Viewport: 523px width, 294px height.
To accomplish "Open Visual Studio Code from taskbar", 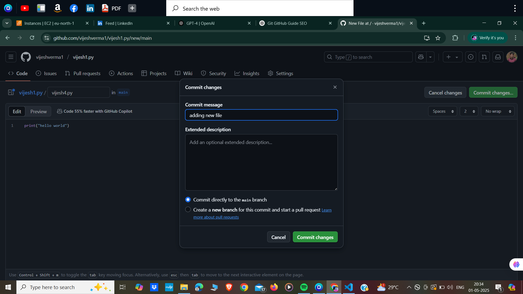I will (349, 287).
